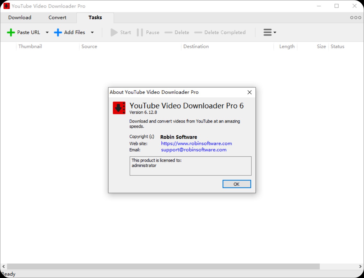Click the Length column header
364x278 pixels.
tap(287, 46)
